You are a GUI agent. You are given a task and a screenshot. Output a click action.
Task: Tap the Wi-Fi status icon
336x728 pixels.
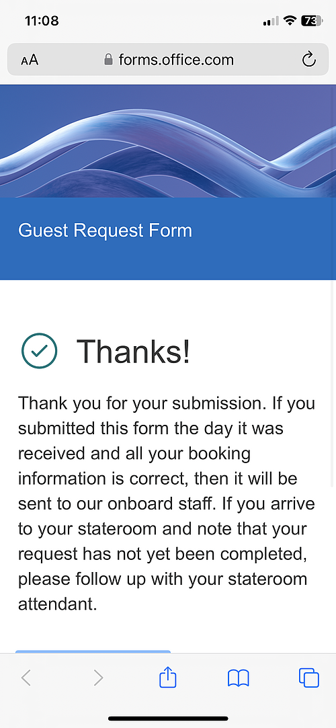(290, 21)
